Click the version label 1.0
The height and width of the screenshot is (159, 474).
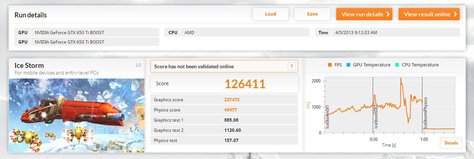click(138, 65)
